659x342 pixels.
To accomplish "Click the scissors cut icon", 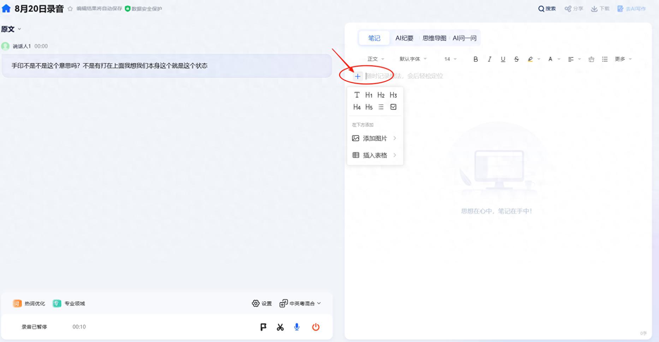I will click(x=280, y=327).
